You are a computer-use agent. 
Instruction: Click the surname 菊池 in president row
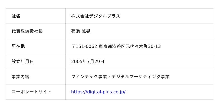tap(76, 31)
